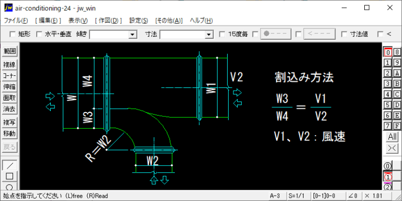This screenshot has width=402, height=201.
Task: Click the layer cross toggle button
Action: 392,148
